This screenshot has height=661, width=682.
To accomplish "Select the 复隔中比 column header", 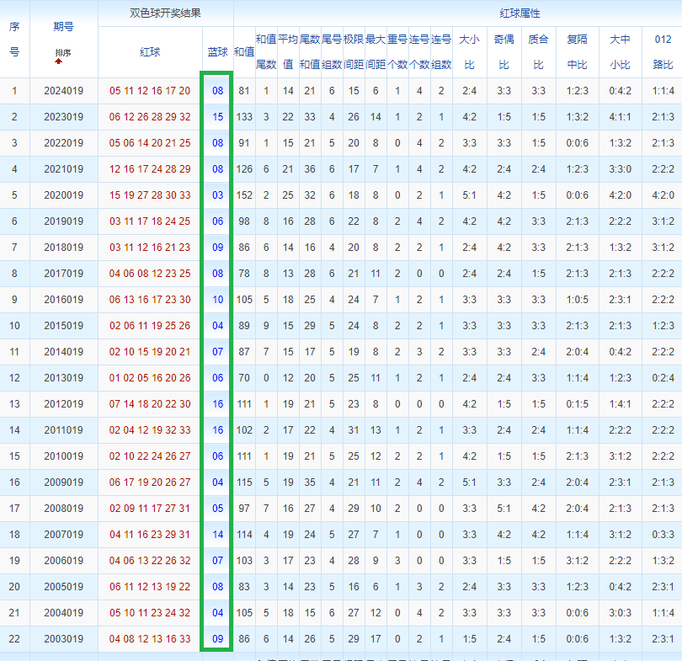I will click(x=578, y=52).
